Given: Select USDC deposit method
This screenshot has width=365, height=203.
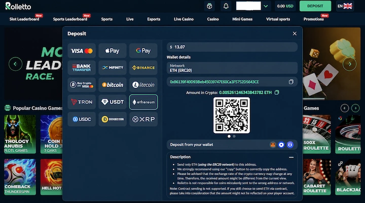Looking at the screenshot, I should 82,119.
